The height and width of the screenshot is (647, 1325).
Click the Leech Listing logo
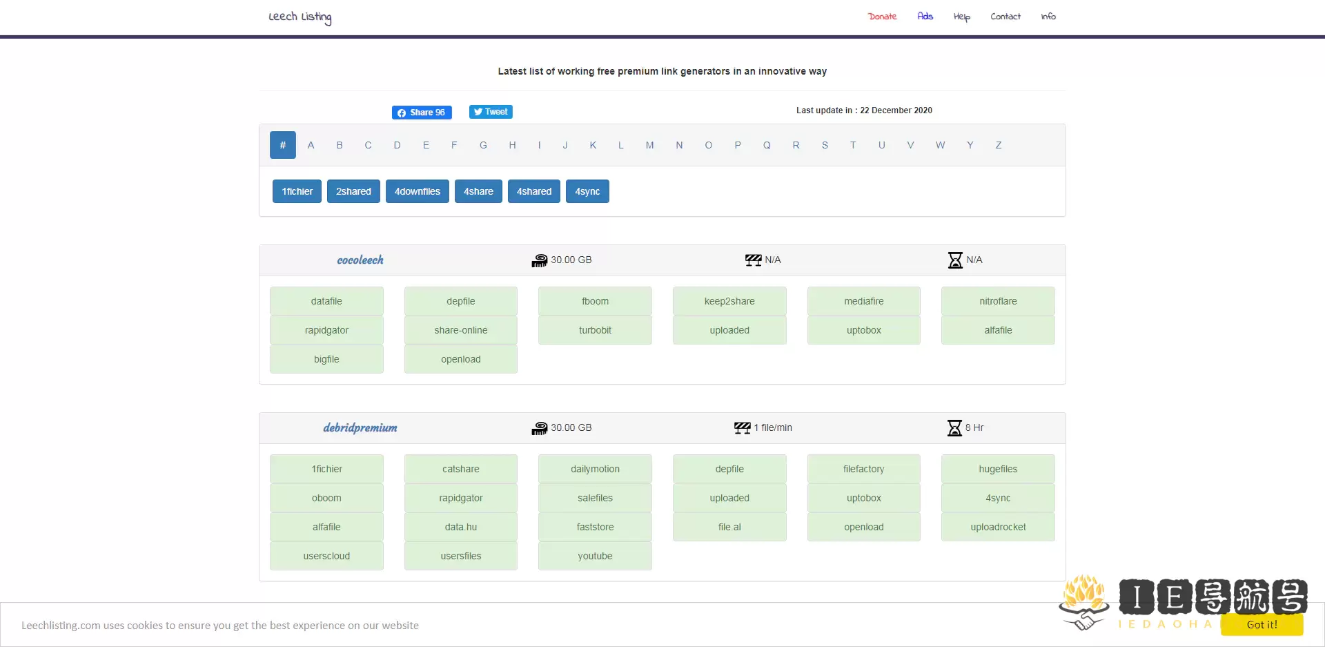tap(300, 17)
